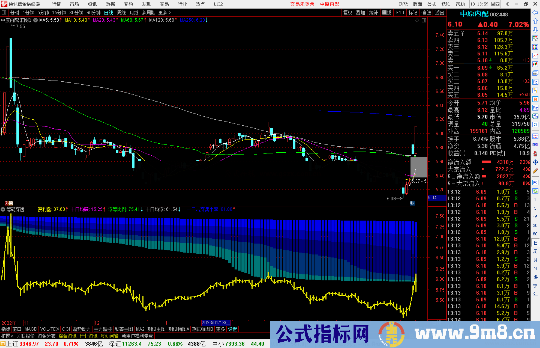This screenshot has width=540, height=348.
Task: Collapse the 筹码穿透 indicator via its circle toggle
Action: [x=3, y=210]
